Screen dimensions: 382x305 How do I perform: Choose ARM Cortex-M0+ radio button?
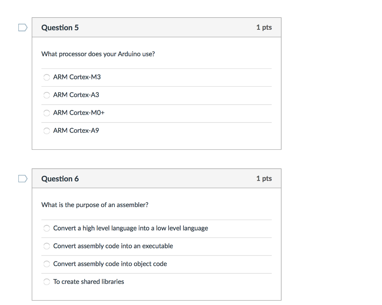click(x=47, y=113)
